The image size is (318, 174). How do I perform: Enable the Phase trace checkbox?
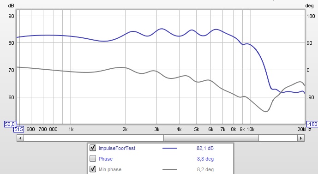(93, 158)
